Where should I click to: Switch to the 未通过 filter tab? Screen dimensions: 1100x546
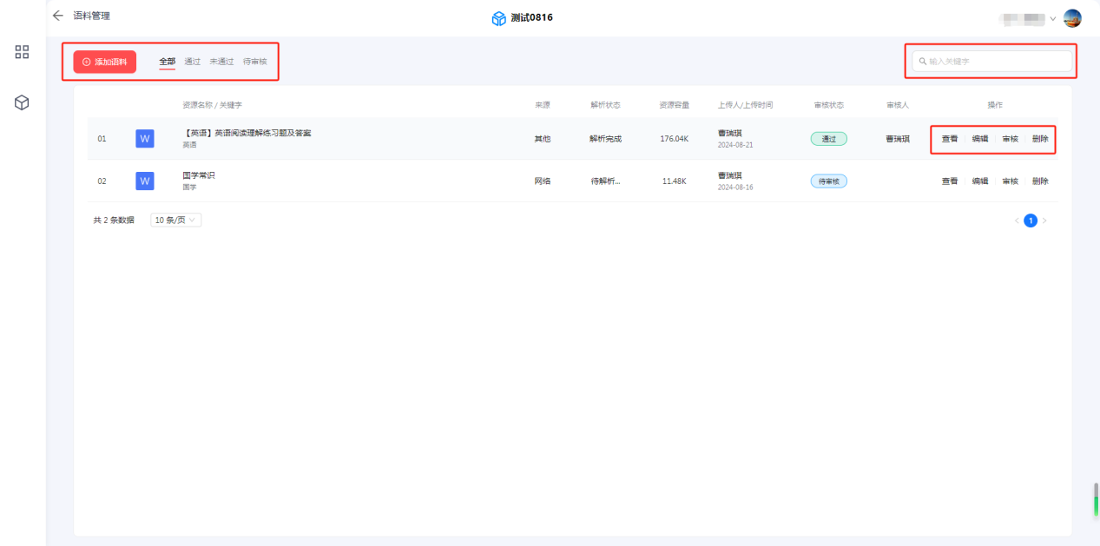[x=221, y=62]
